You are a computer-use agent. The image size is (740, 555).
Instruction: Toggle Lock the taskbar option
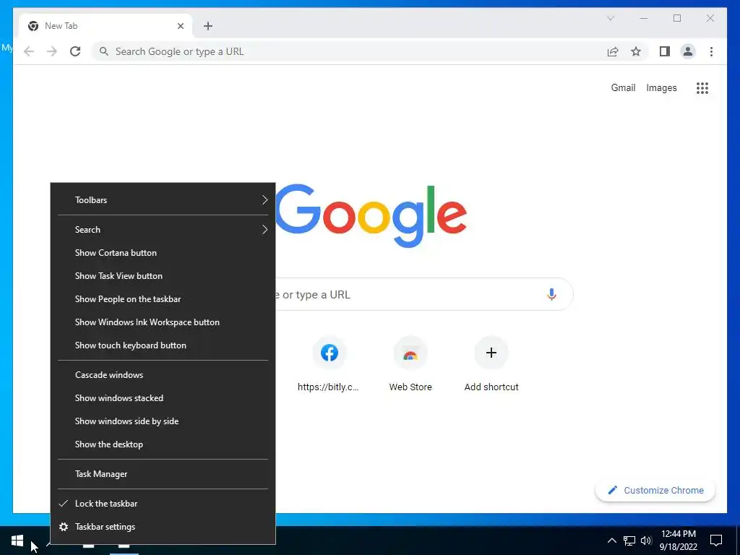pyautogui.click(x=163, y=504)
